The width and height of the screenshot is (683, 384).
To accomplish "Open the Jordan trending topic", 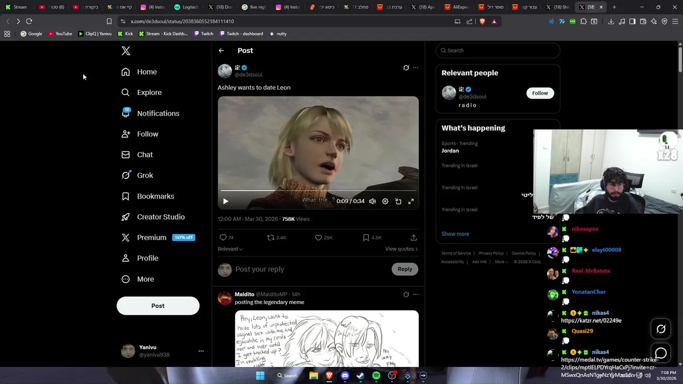I will 450,151.
